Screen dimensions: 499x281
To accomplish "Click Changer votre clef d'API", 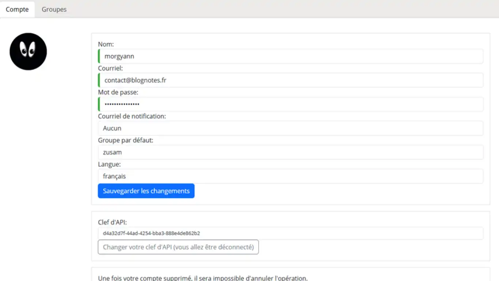I will [x=178, y=247].
